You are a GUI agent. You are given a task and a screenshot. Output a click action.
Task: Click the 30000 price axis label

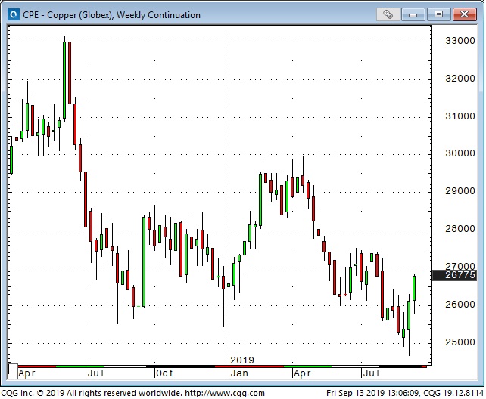click(x=460, y=153)
